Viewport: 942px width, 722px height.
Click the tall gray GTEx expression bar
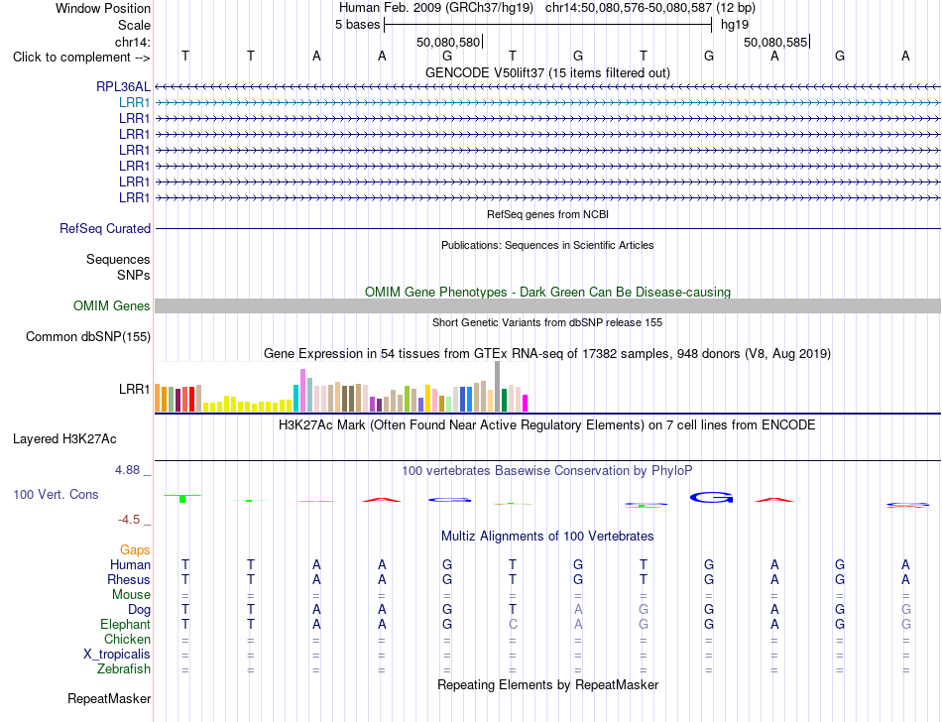(498, 386)
